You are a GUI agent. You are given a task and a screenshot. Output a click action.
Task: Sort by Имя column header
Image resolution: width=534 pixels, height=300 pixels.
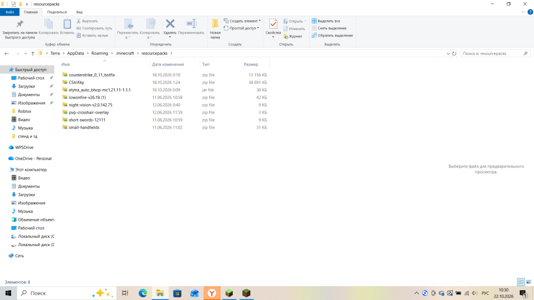(x=66, y=65)
